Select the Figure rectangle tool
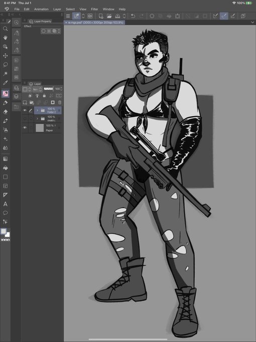 coord(5,177)
